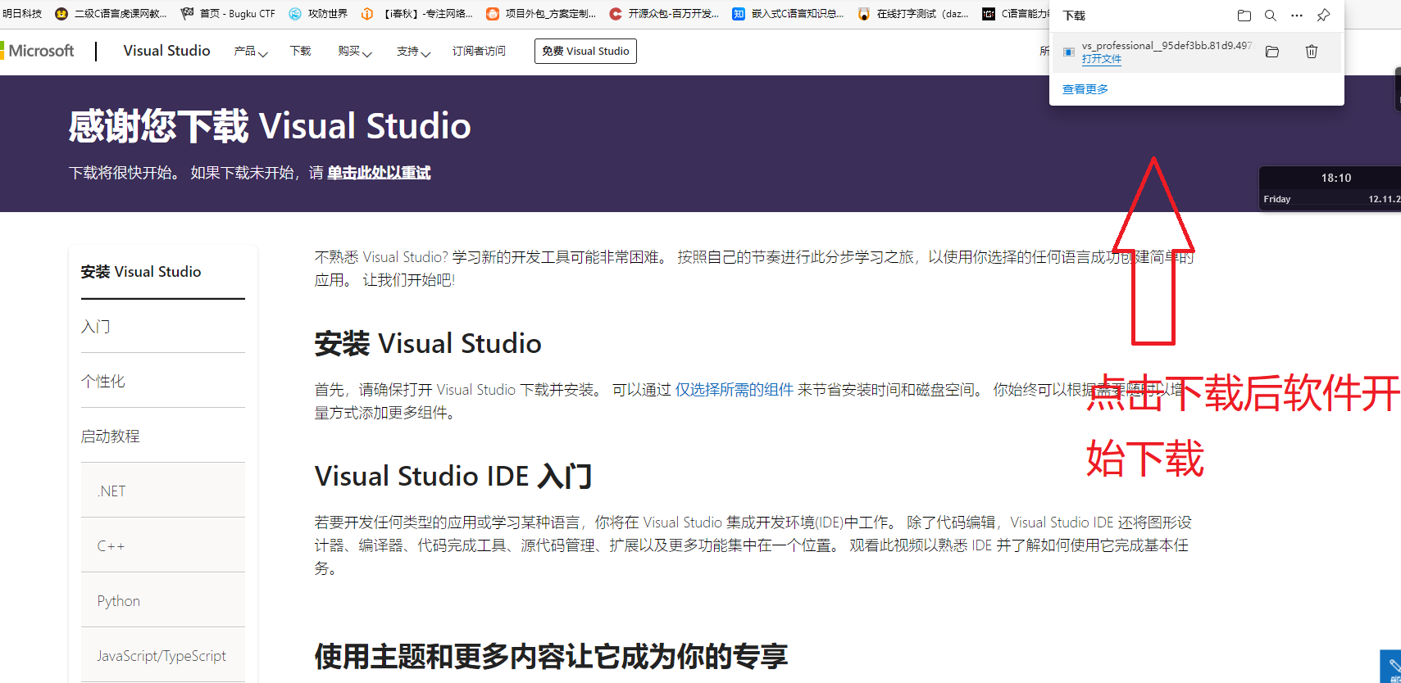Delete the vs_professional download entry
Screen dimensions: 1401x683
click(1312, 52)
